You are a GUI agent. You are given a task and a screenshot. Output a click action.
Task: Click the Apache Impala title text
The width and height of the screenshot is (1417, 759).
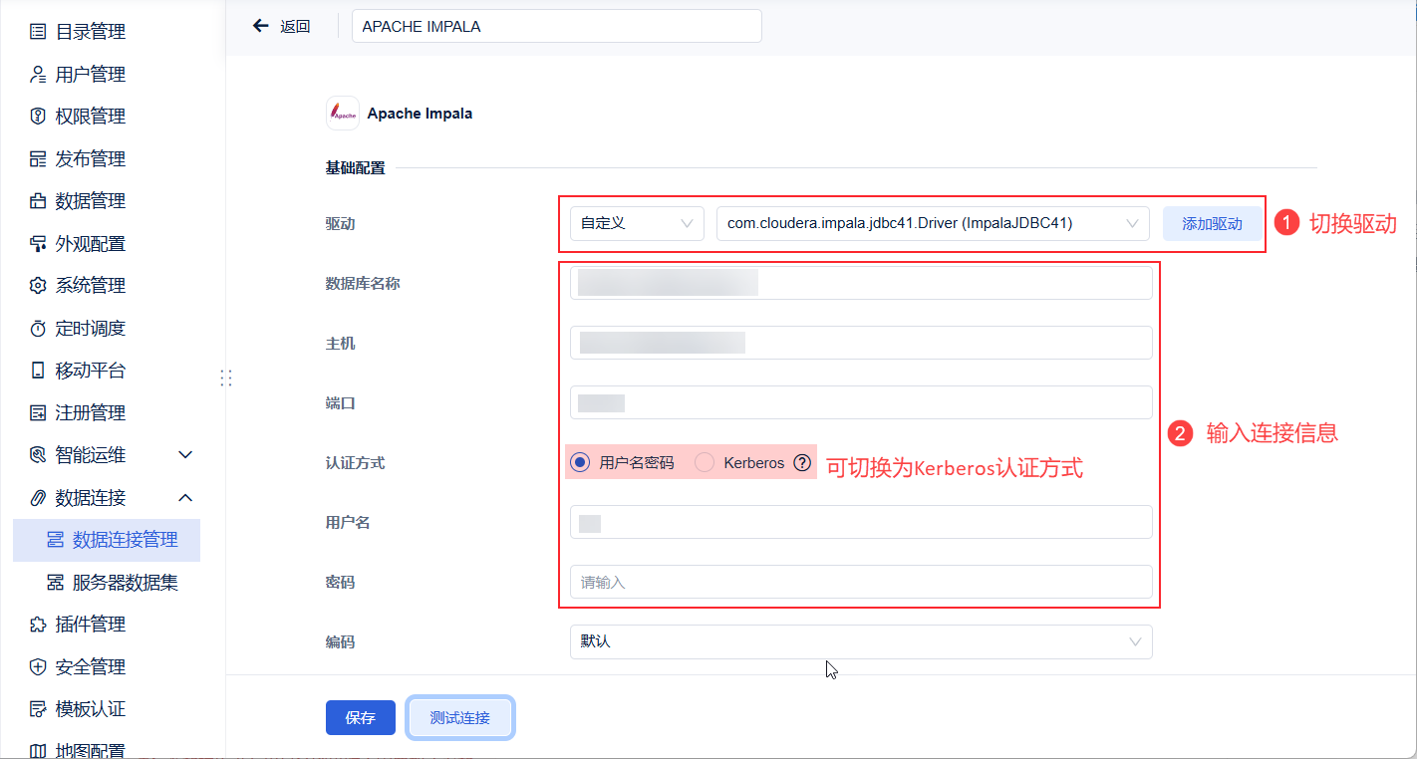click(421, 114)
